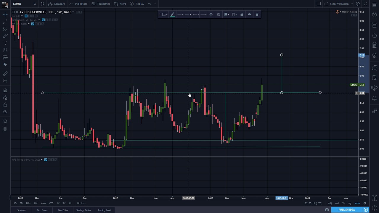
Task: Open the notifications bell panel
Action: click(374, 98)
